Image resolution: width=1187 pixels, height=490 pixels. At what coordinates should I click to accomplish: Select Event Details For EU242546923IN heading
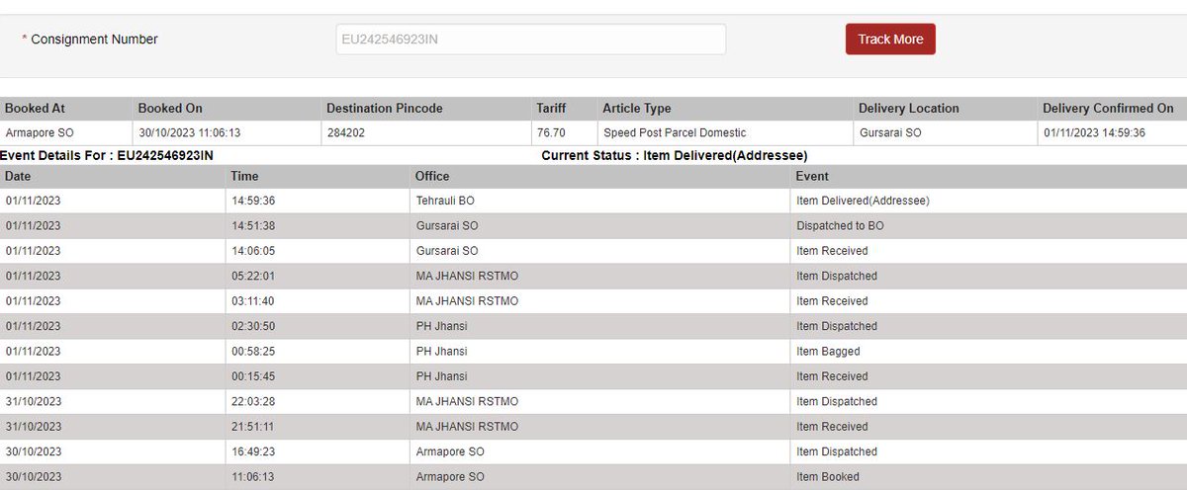point(107,156)
